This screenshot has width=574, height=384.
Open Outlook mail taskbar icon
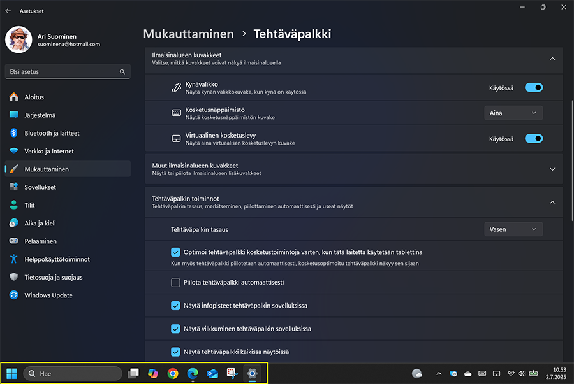(x=212, y=373)
